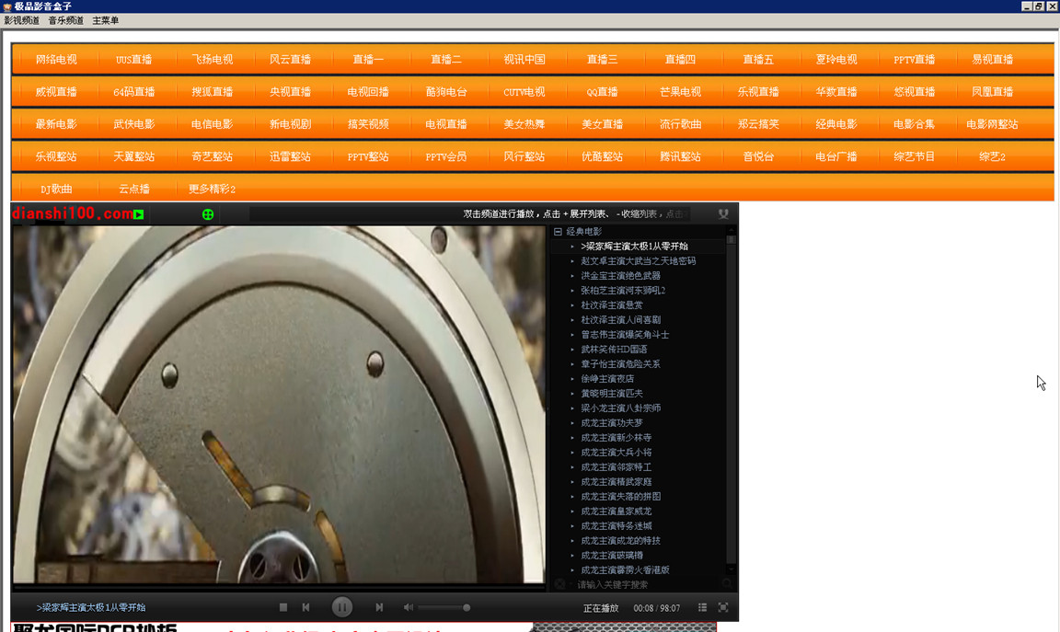
Task: Browse 最新电影 category
Action: [x=56, y=124]
